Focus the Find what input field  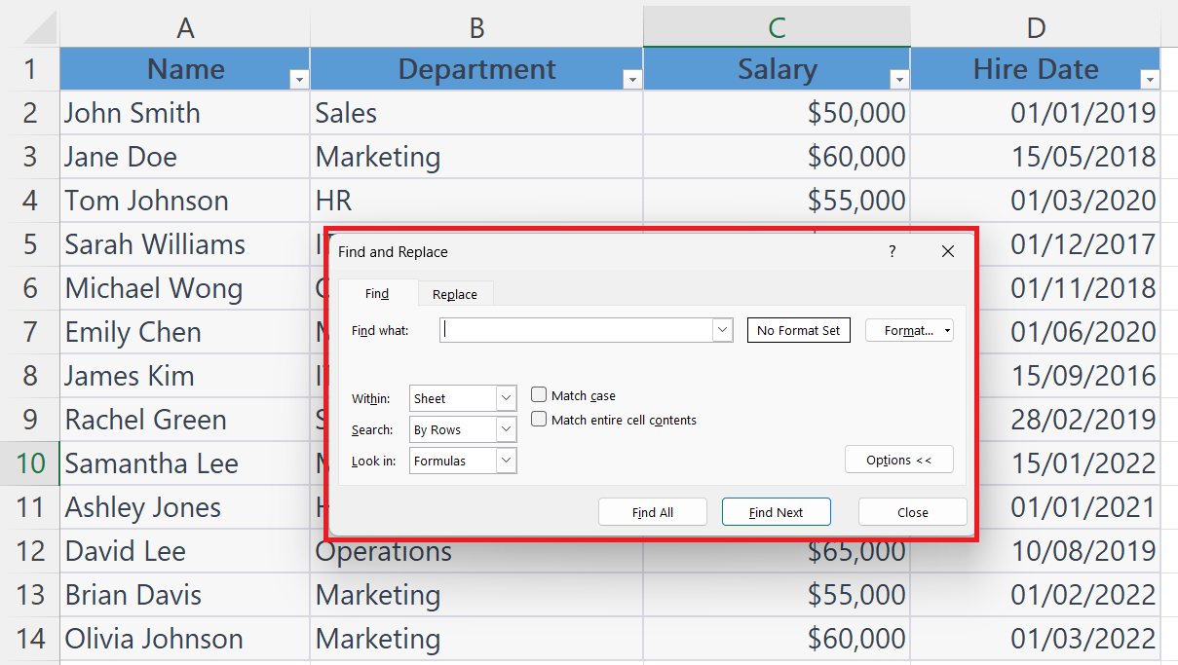577,330
